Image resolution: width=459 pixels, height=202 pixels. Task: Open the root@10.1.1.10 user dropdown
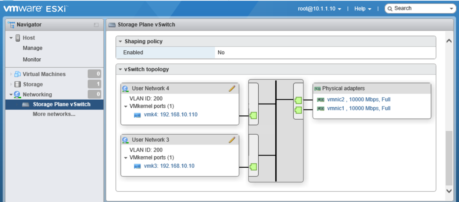click(320, 9)
